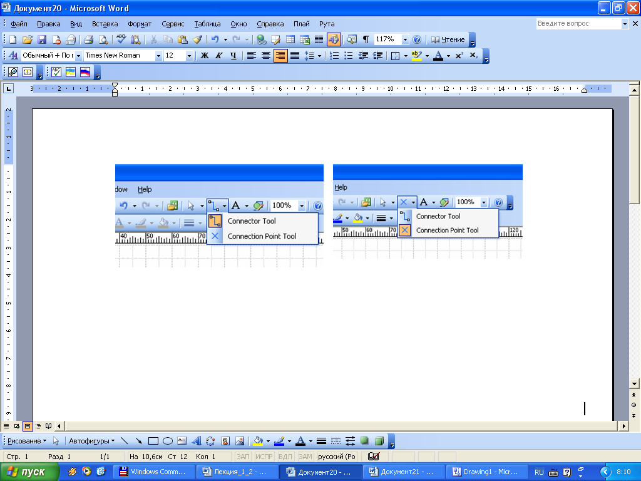Open the Файл menu
Screen dimensions: 641x481
pyautogui.click(x=19, y=24)
